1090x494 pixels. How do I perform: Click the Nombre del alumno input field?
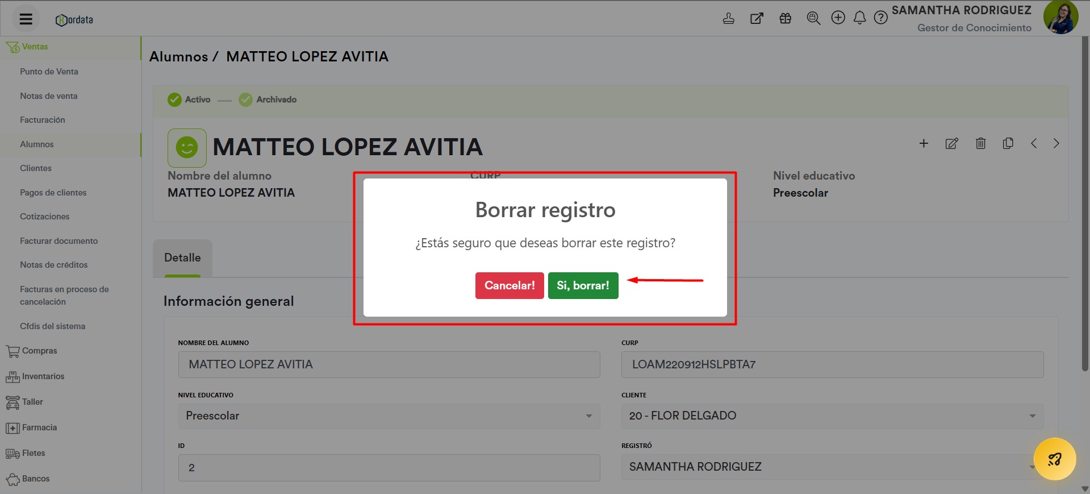click(389, 364)
